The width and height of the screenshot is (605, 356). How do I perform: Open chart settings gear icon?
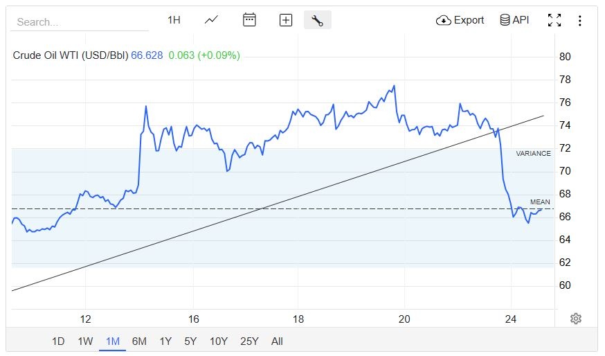[x=576, y=319]
